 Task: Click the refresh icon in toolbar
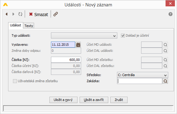click(20, 14)
